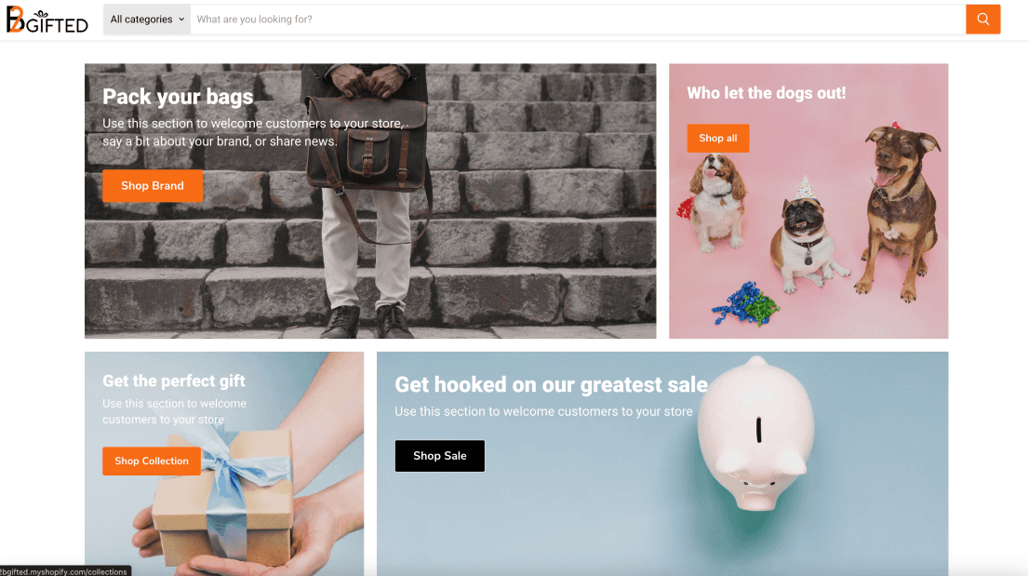Viewport: 1028px width, 576px height.
Task: Click the pink piggy bank image
Action: point(756,433)
